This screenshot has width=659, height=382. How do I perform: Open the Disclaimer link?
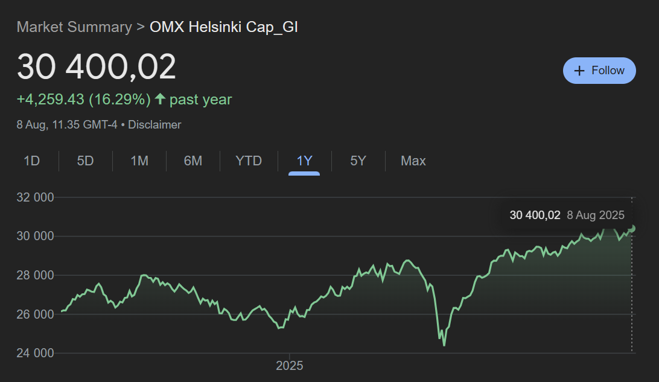[x=155, y=125]
